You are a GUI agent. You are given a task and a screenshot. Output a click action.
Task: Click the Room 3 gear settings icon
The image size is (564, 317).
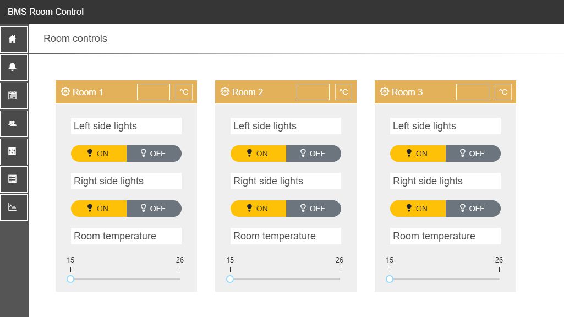384,92
